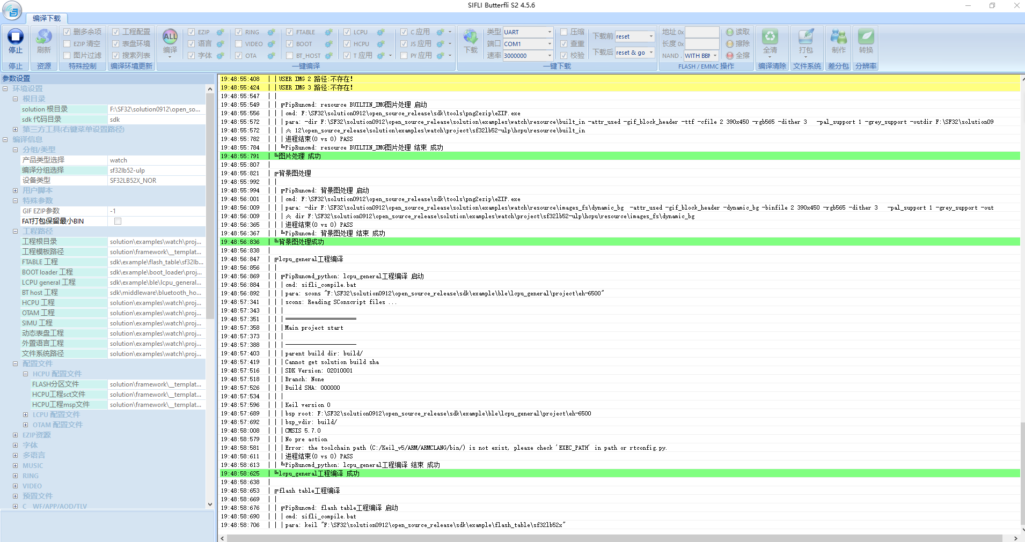This screenshot has width=1025, height=542.
Task: Click the 读取 (Read) flash button
Action: (x=738, y=32)
